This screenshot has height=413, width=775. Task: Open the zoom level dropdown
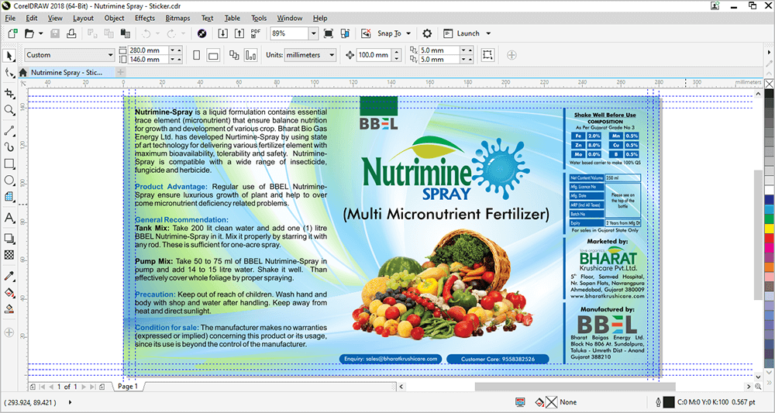point(313,33)
